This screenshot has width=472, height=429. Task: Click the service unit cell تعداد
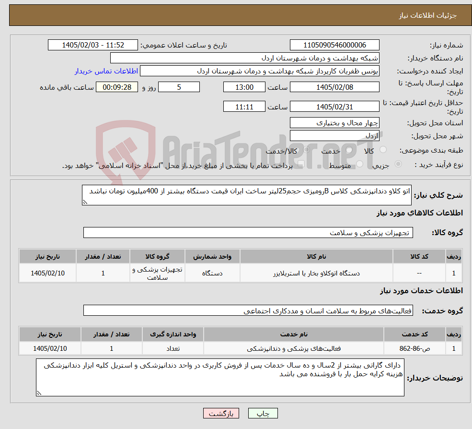point(173,348)
